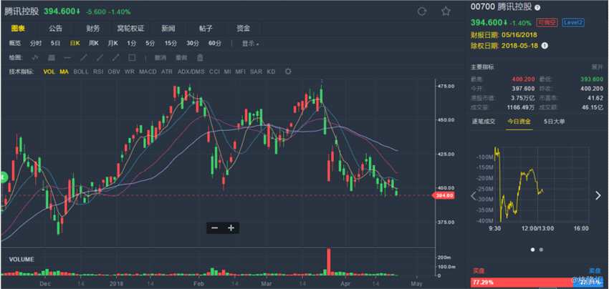Open the 显示 dropdown menu
609x289 pixels.
click(x=250, y=44)
